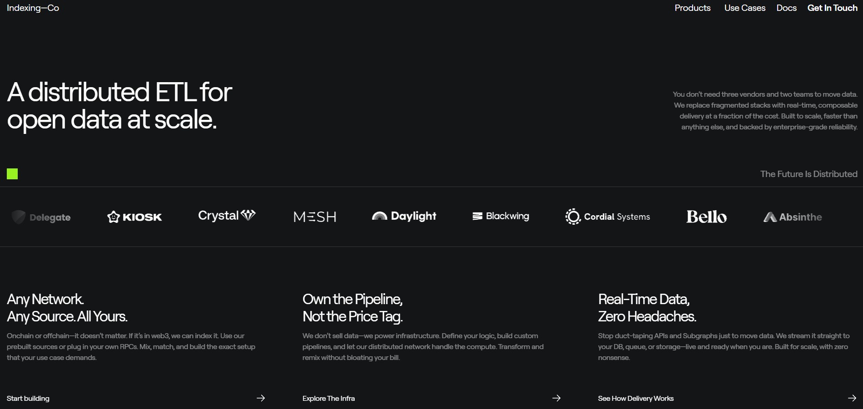Click the Indexing—Co site logo
The height and width of the screenshot is (409, 863).
coord(33,8)
